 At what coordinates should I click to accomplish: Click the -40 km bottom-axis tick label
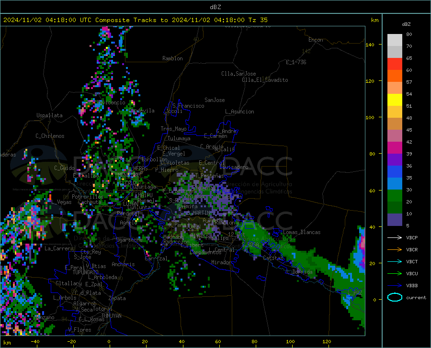pyautogui.click(x=35, y=342)
